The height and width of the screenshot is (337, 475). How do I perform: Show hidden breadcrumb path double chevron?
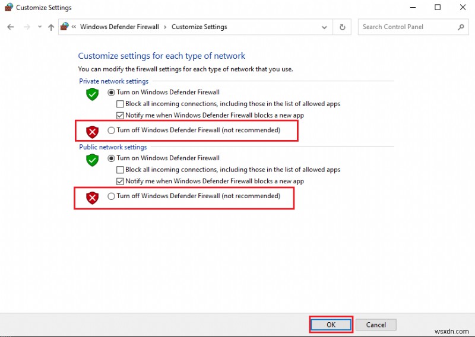point(74,27)
